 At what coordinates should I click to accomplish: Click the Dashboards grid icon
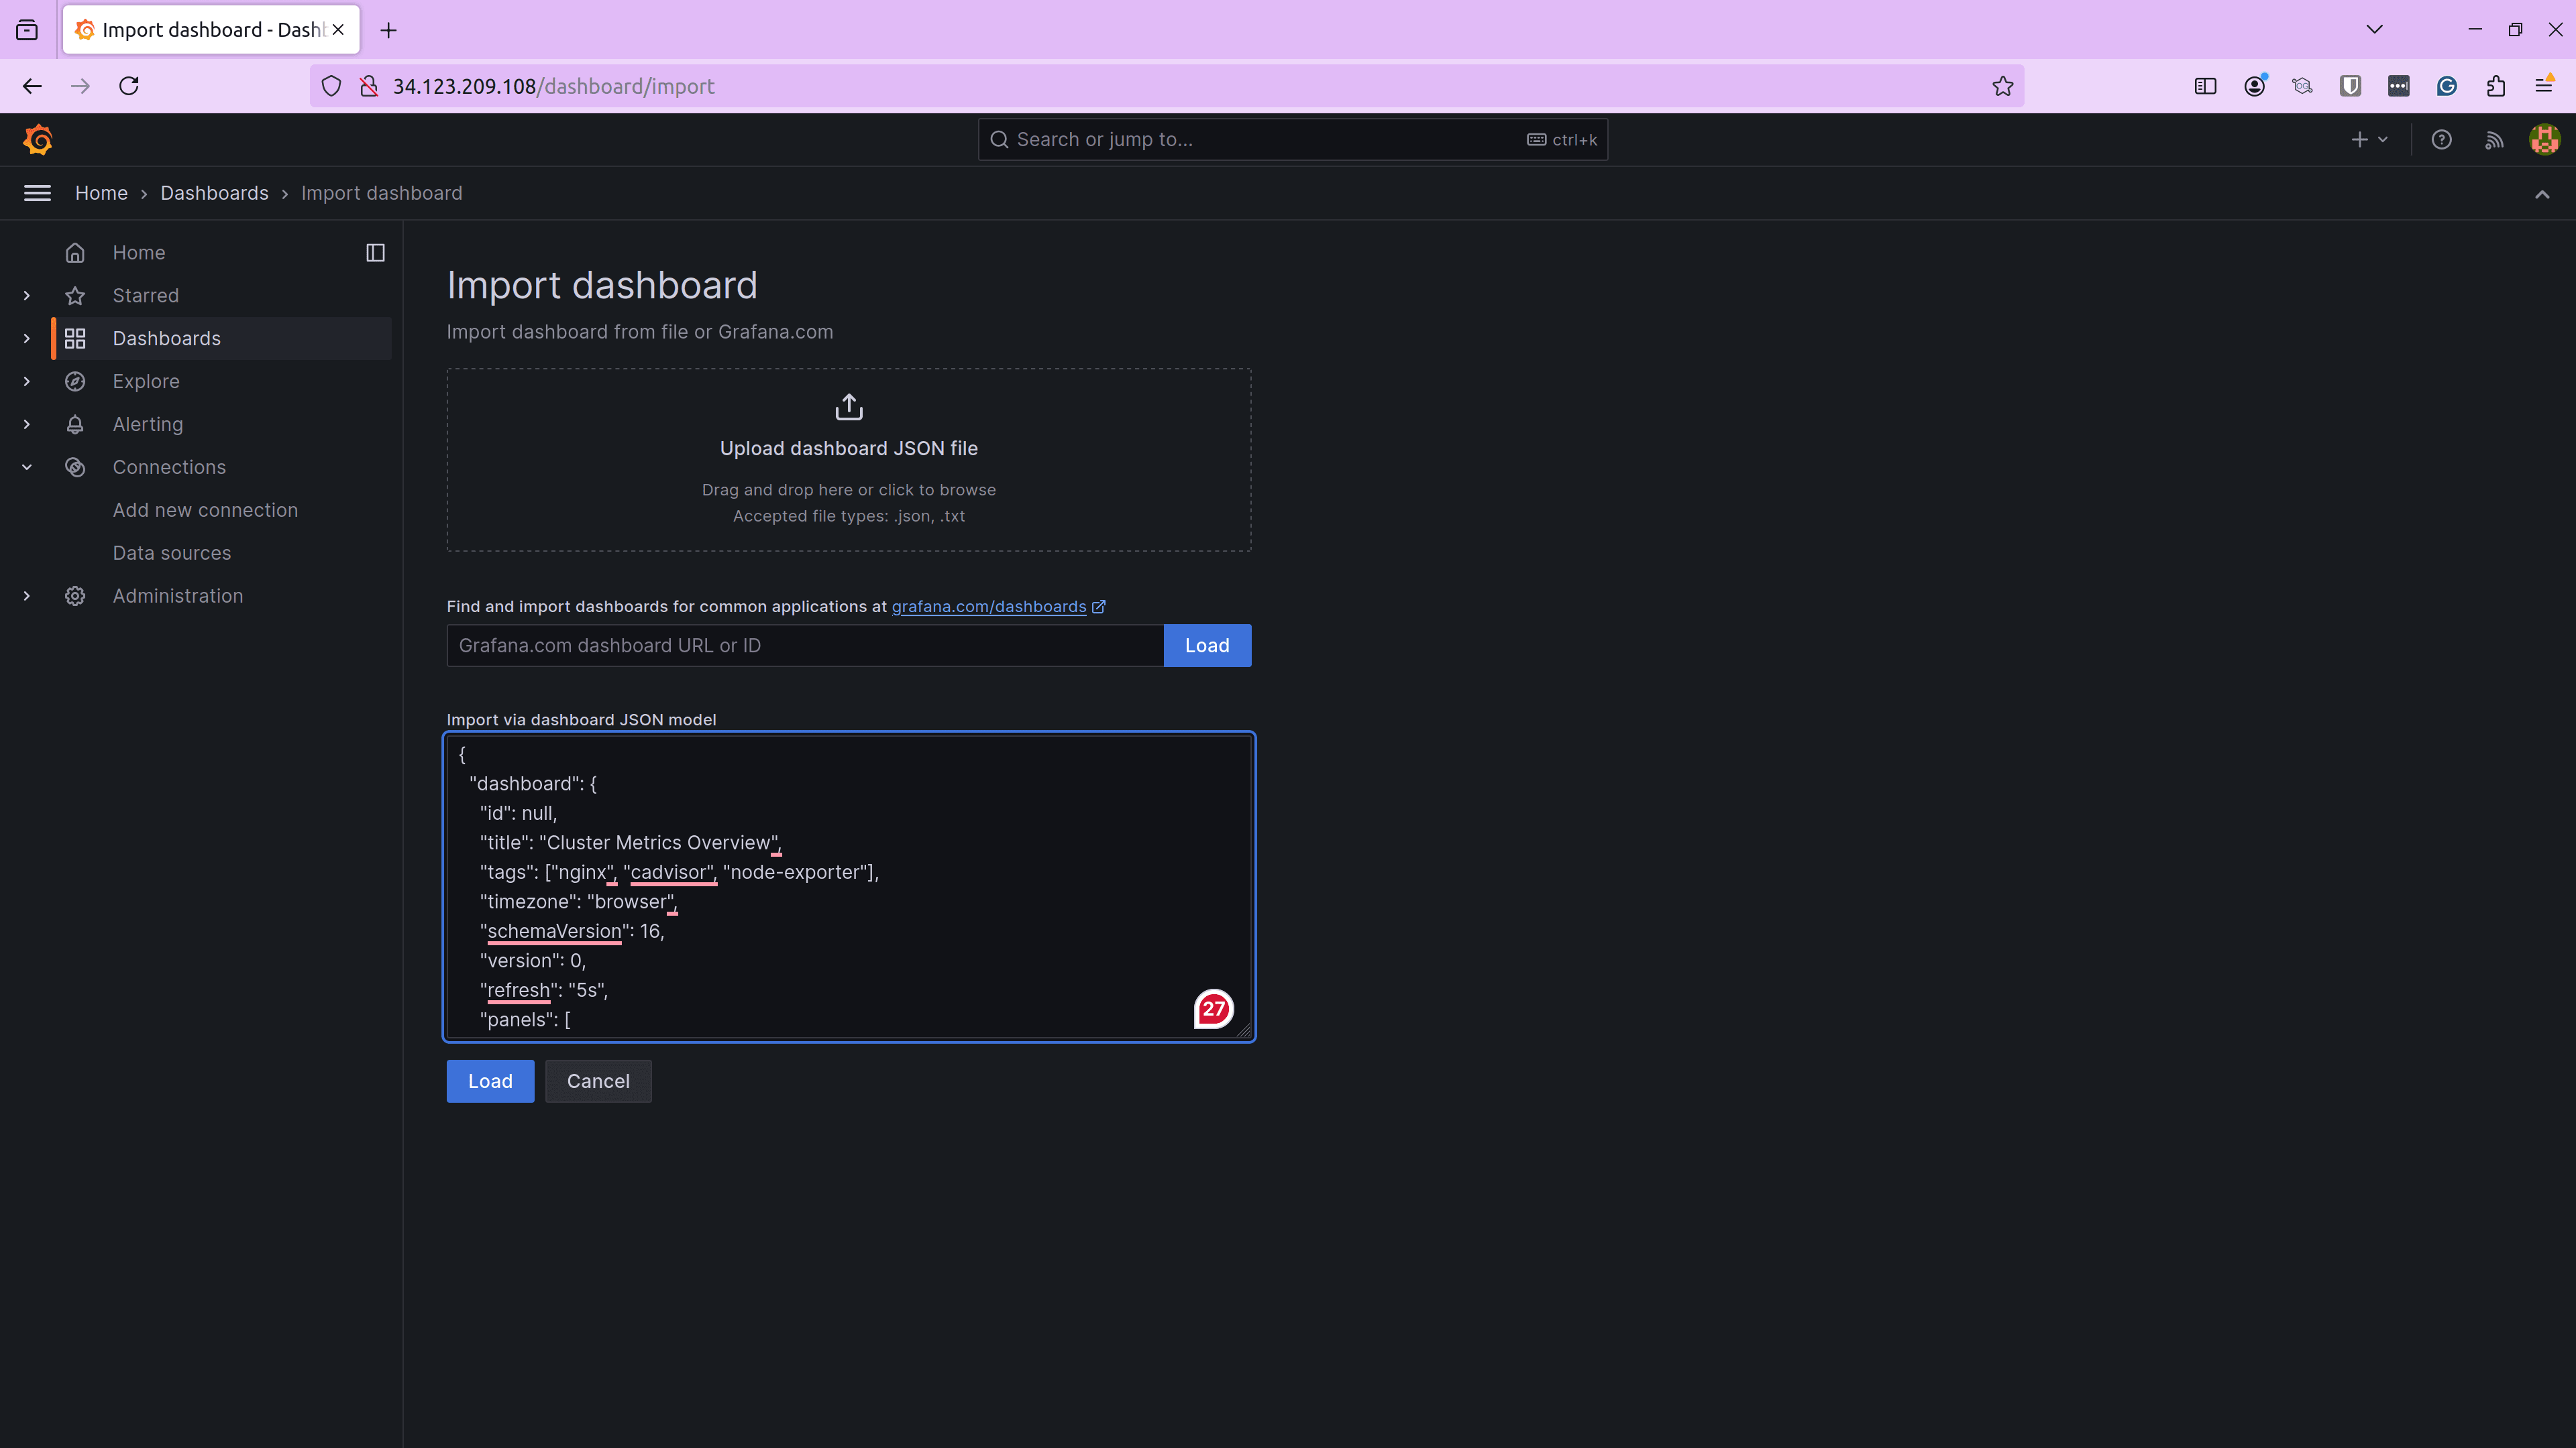pyautogui.click(x=75, y=339)
